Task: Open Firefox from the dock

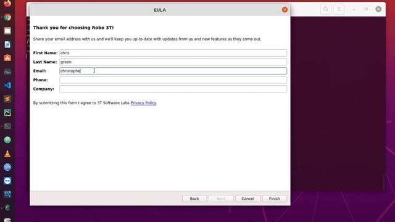Action: [7, 4]
